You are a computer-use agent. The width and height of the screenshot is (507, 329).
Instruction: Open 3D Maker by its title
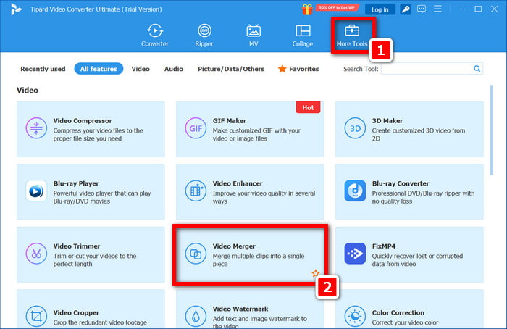387,121
